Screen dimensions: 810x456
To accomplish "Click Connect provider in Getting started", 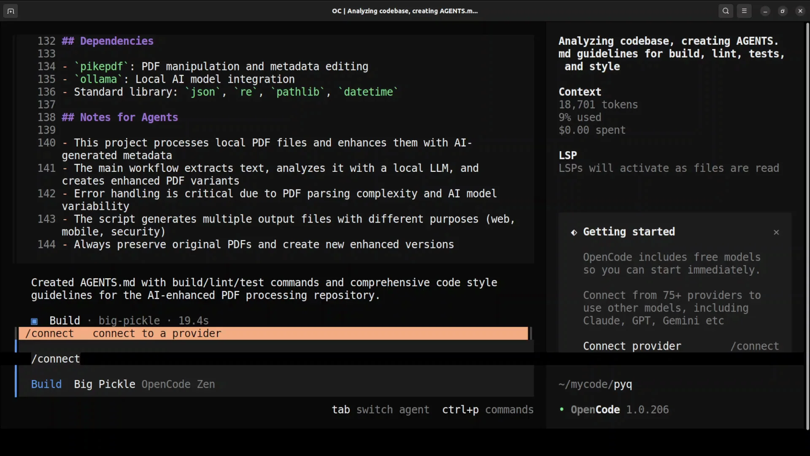I will [632, 346].
